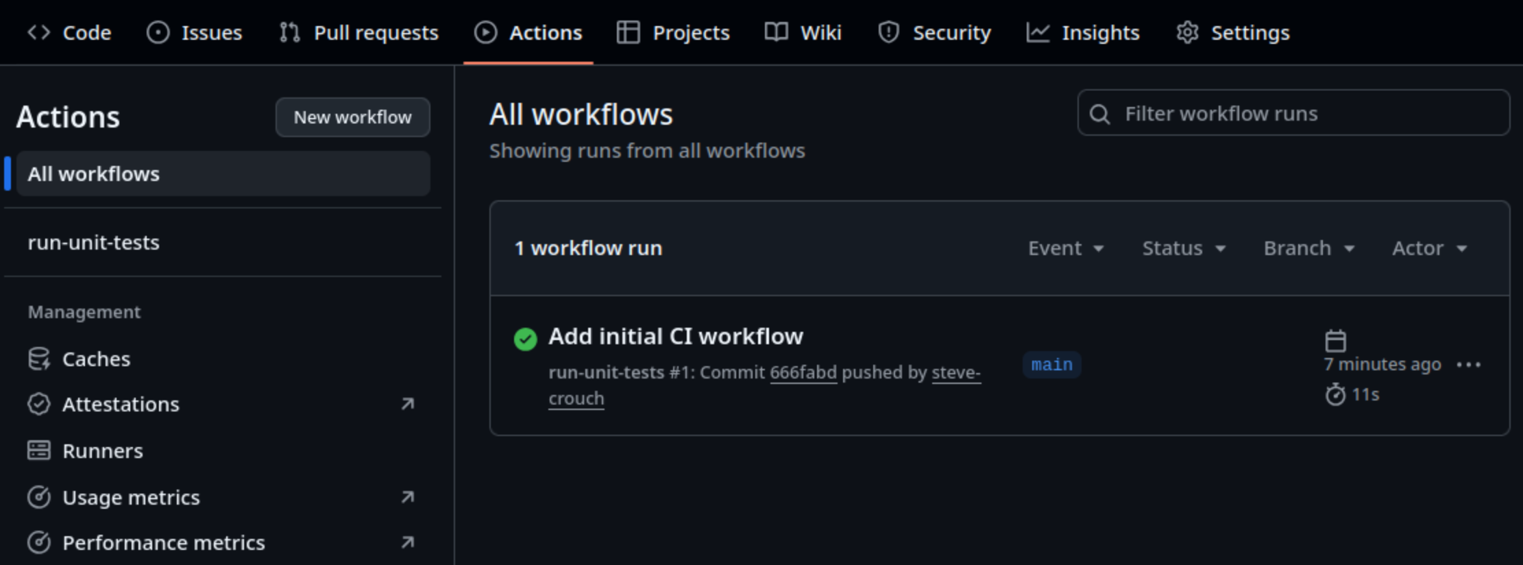The height and width of the screenshot is (565, 1523).
Task: Click the external arrow beside Performance metrics
Action: coord(408,542)
